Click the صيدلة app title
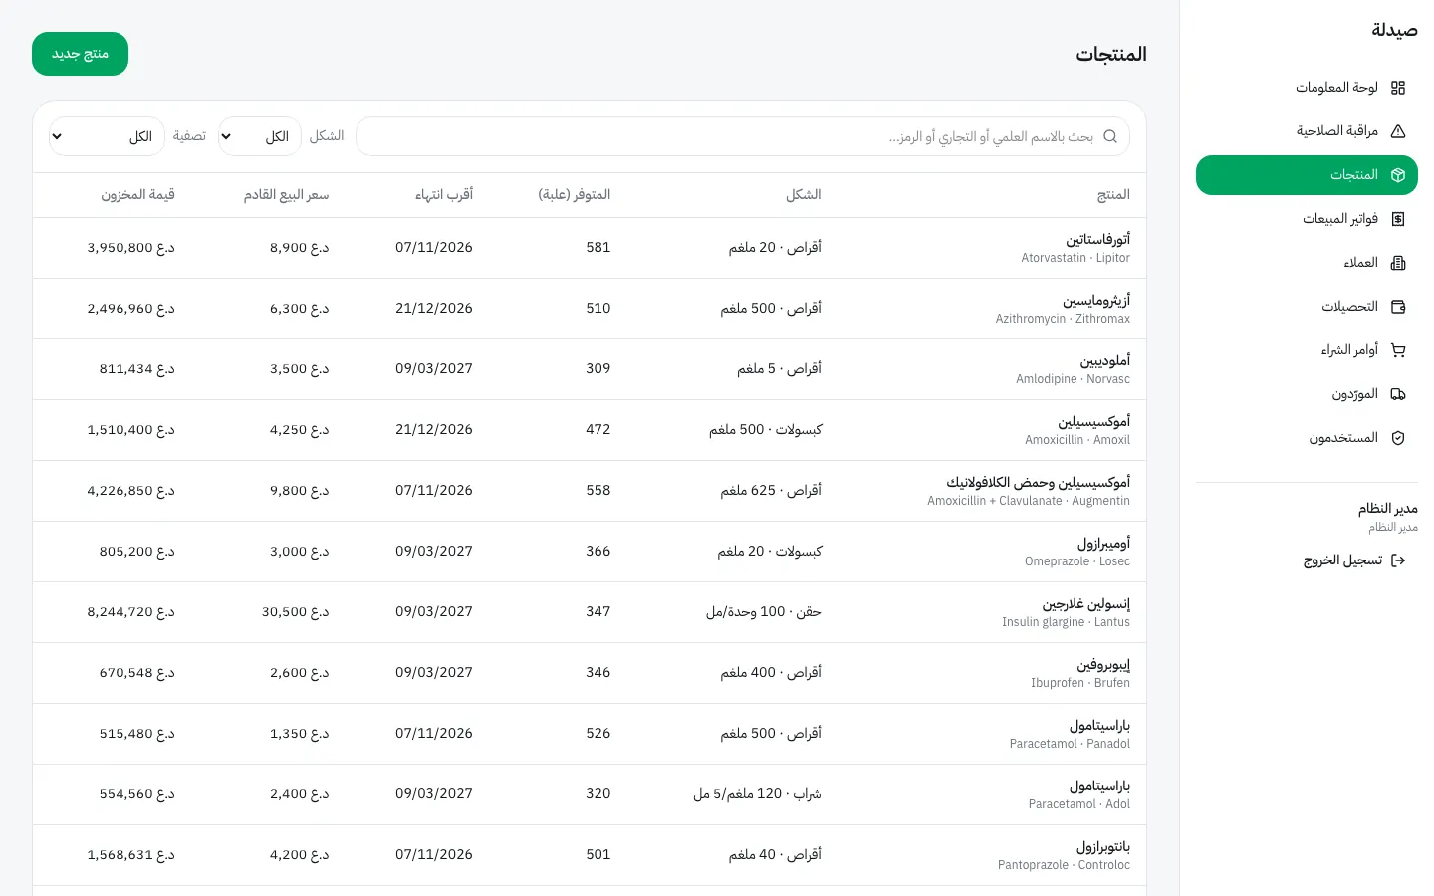 [x=1394, y=30]
